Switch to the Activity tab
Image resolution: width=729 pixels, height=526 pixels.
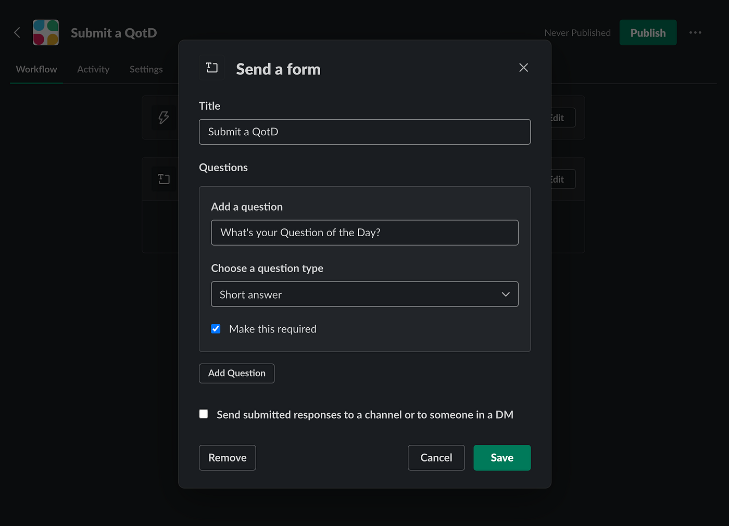tap(93, 69)
